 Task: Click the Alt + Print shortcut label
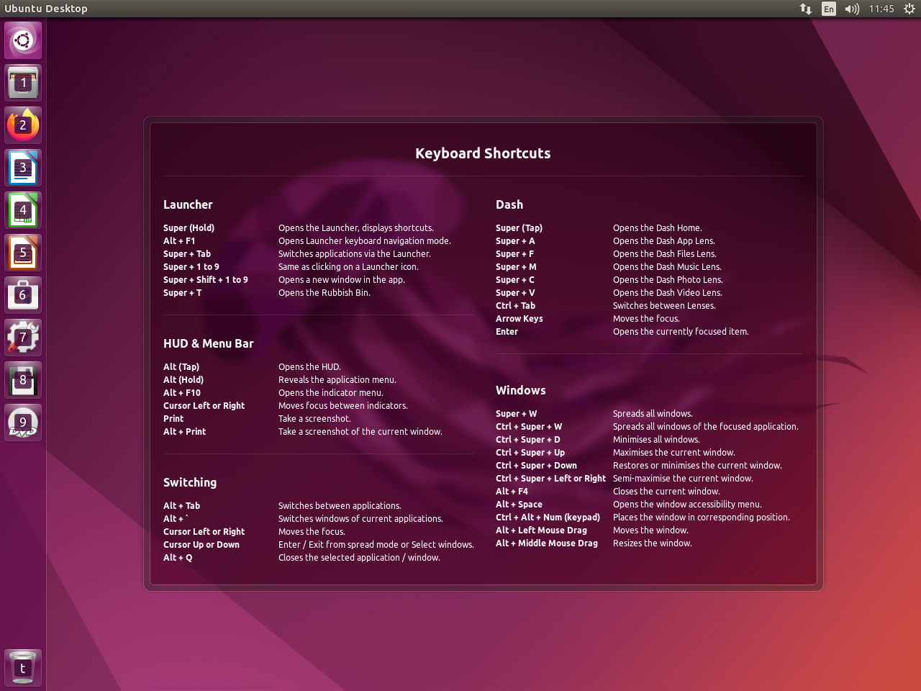point(184,432)
